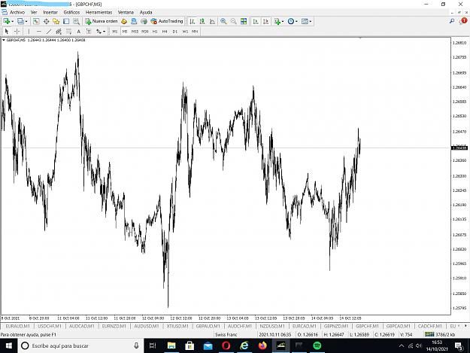Click the Profiles toolbar icon
The height and width of the screenshot is (353, 470).
(x=20, y=21)
